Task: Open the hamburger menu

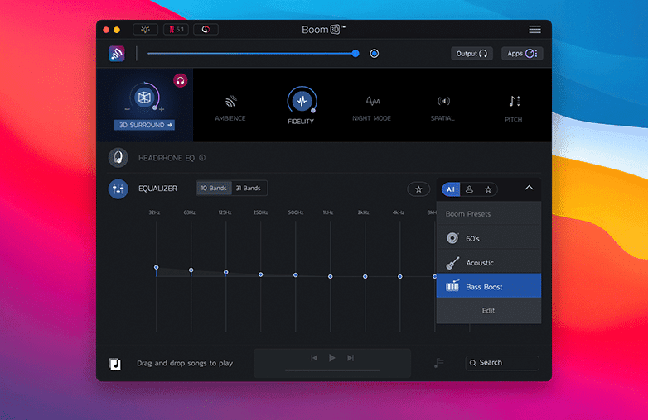Action: tap(534, 29)
